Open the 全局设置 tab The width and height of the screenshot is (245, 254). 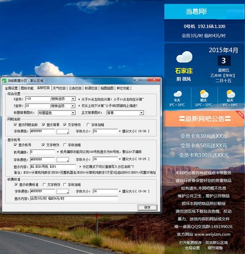click(11, 88)
